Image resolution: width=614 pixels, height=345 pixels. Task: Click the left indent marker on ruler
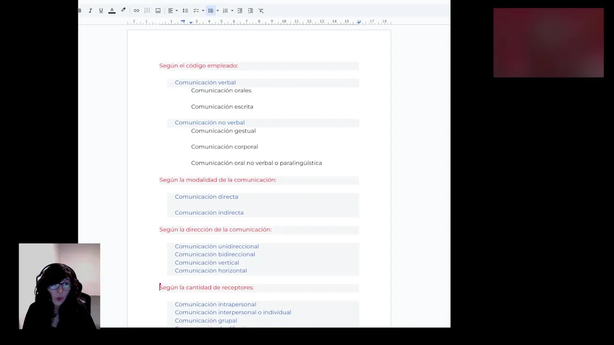click(x=191, y=23)
